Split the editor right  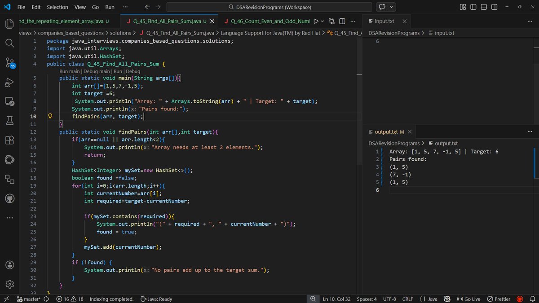click(x=342, y=21)
